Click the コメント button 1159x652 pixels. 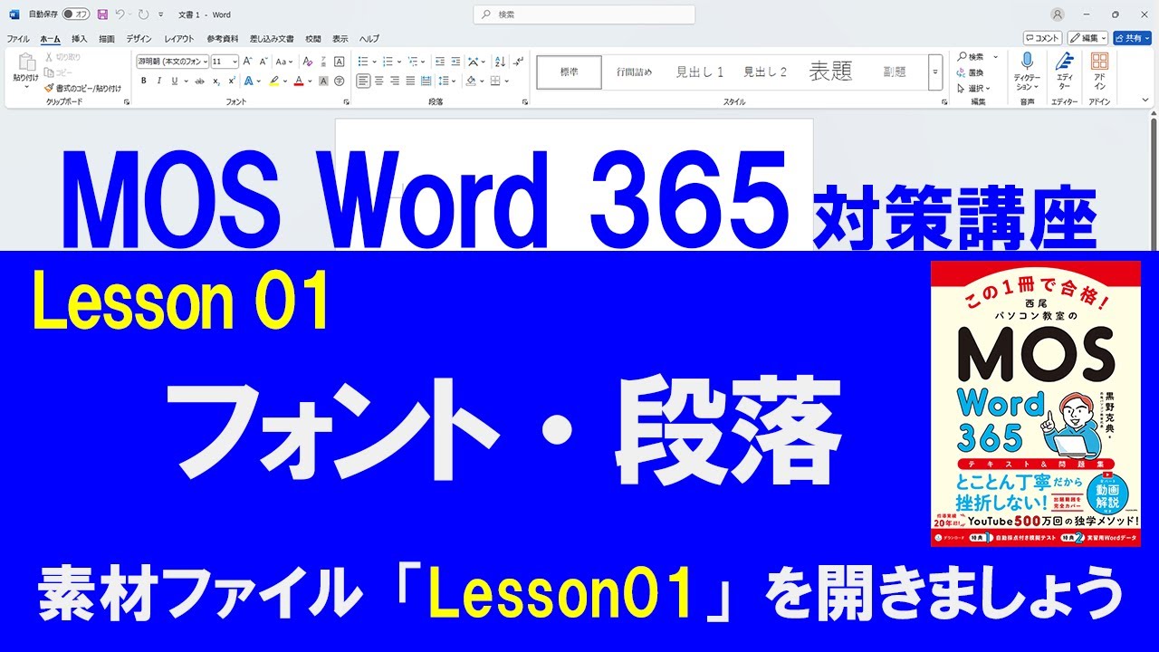(x=1042, y=38)
